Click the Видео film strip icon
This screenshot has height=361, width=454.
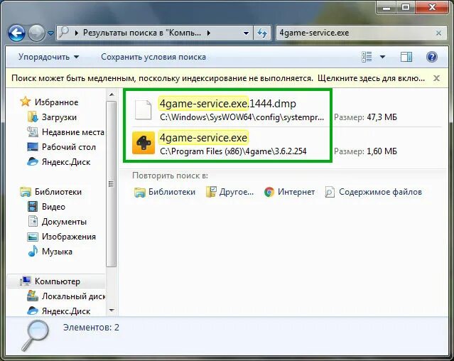tap(33, 206)
